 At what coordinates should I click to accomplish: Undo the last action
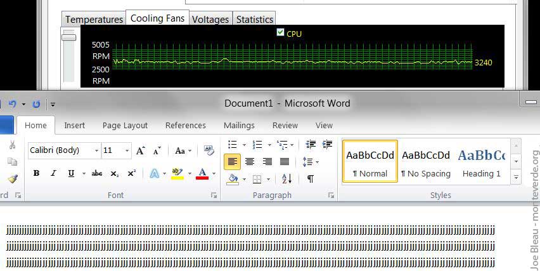click(x=13, y=104)
